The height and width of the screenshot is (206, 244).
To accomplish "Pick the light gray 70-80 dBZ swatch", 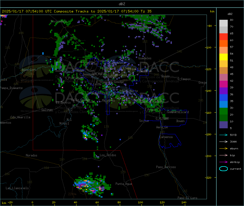I will pos(223,23).
